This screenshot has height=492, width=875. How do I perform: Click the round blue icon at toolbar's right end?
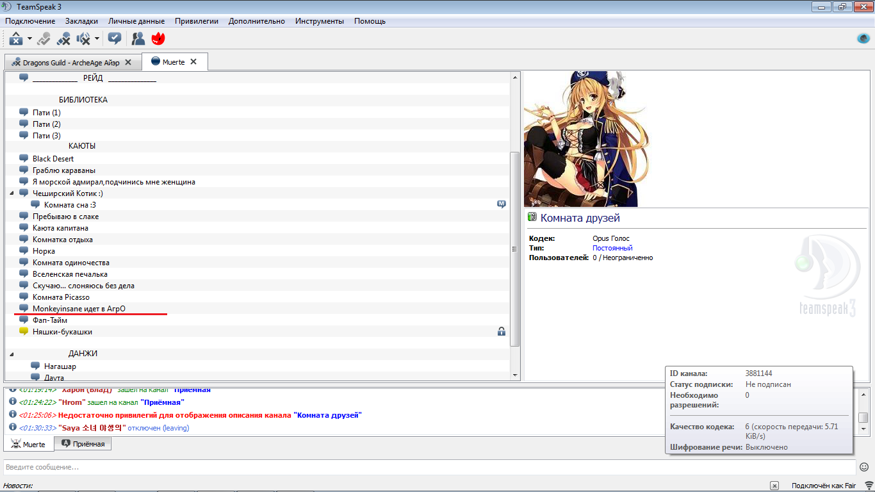(x=863, y=38)
